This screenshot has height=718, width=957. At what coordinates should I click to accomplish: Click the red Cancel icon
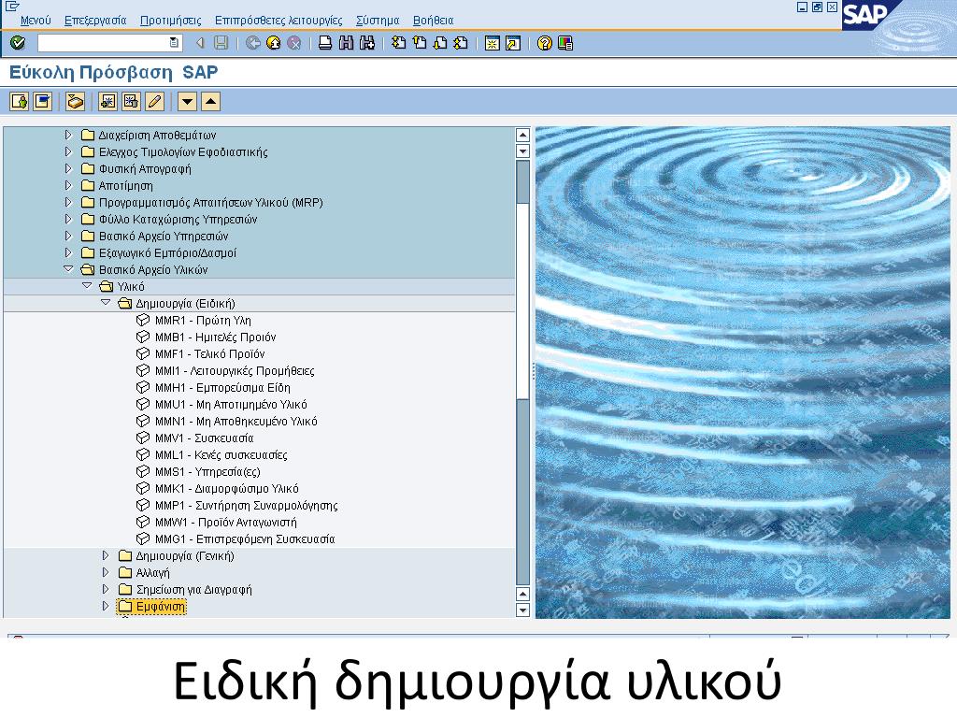click(x=294, y=43)
